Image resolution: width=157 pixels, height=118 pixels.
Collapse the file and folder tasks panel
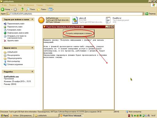pos(32,19)
